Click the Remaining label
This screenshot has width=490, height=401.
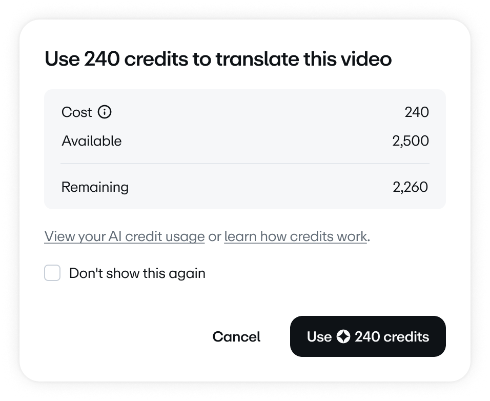[95, 187]
